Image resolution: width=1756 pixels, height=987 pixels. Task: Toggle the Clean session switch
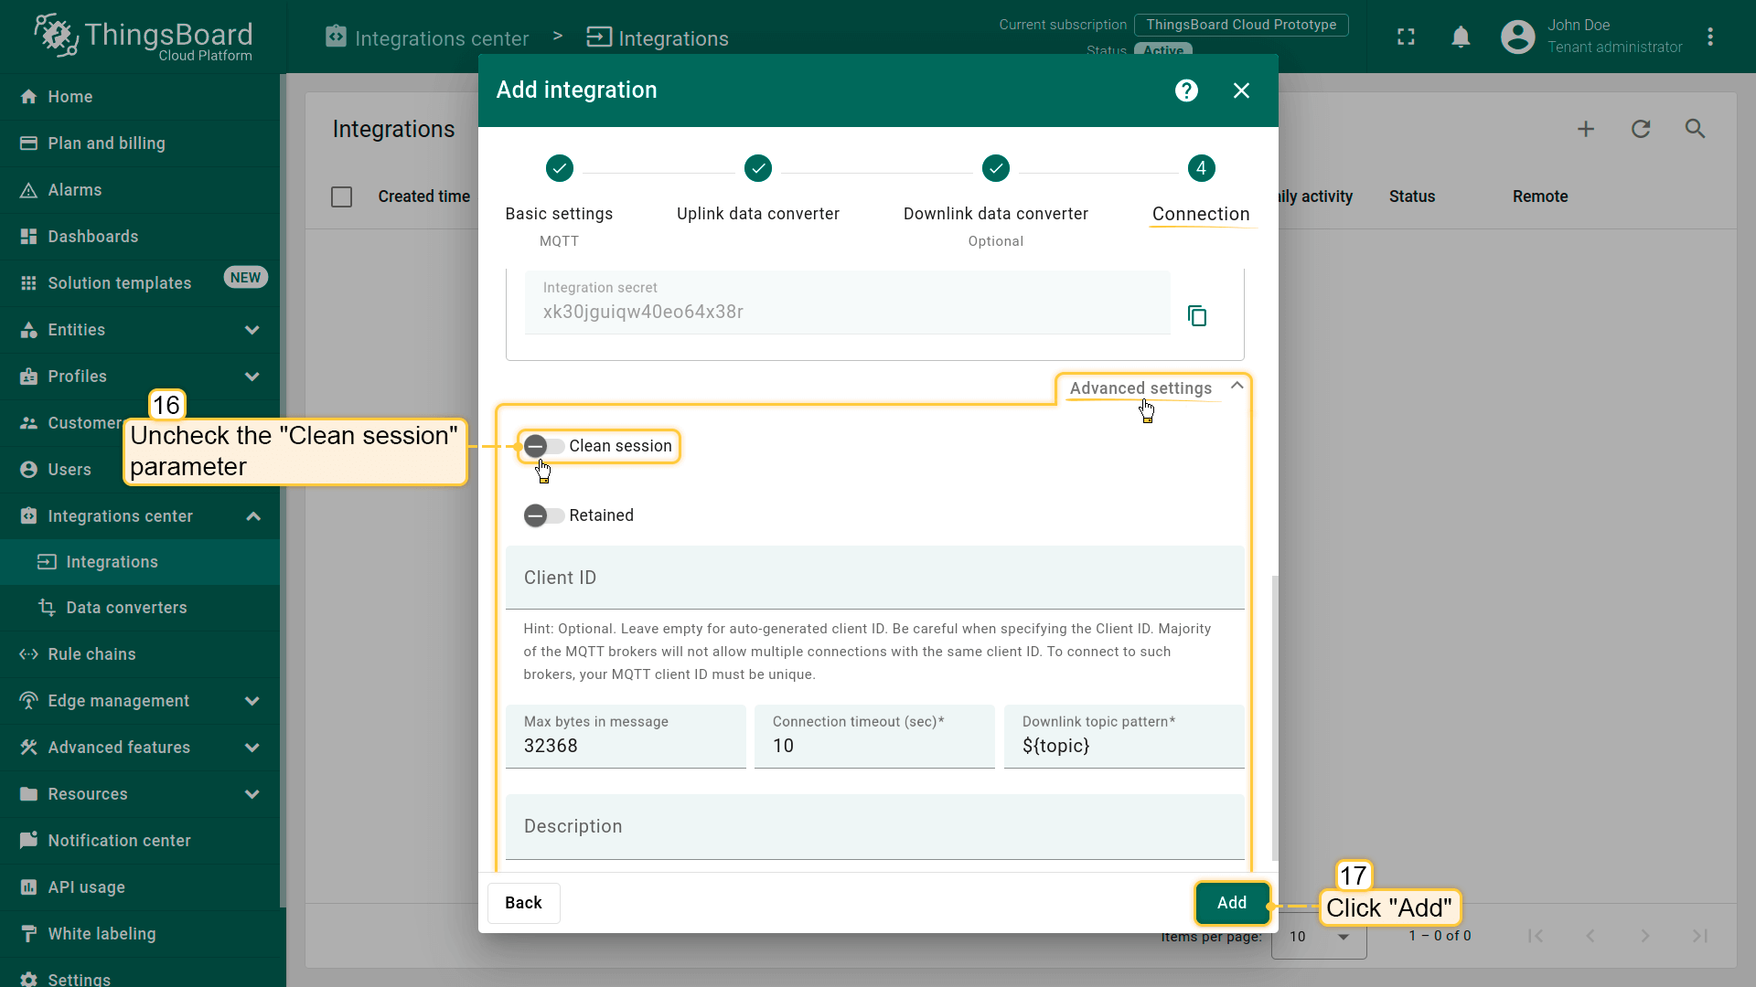click(543, 446)
